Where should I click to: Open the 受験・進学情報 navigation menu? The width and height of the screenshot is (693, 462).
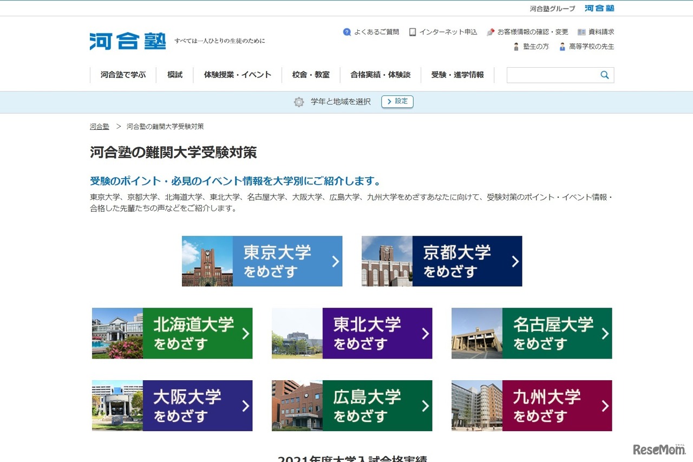[459, 75]
